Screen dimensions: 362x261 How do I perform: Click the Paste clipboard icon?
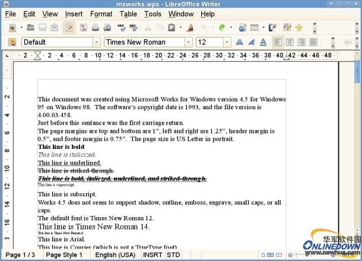(172, 27)
